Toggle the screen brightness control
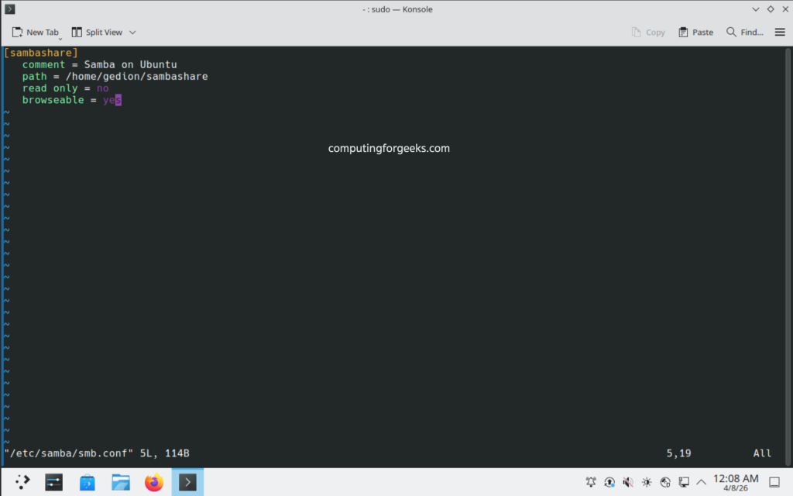Viewport: 793px width, 496px height. pos(646,481)
